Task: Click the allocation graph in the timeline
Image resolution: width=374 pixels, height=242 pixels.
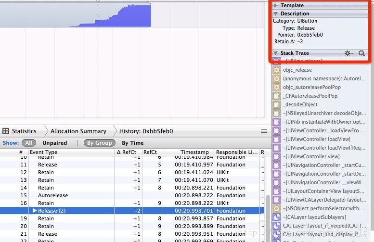Action: 76,14
